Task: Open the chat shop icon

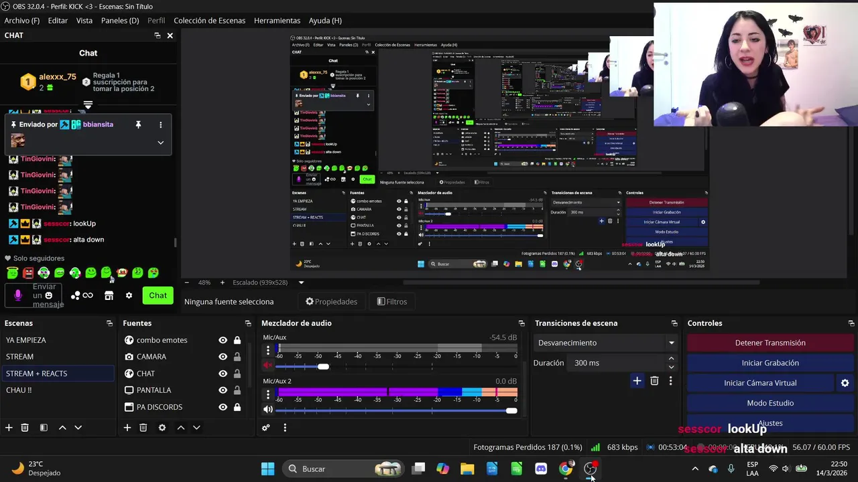Action: (109, 295)
